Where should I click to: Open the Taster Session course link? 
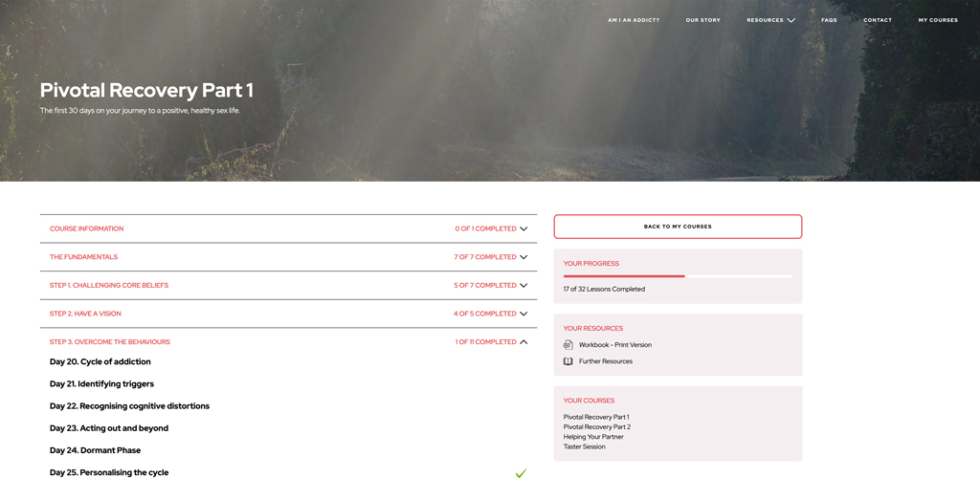pyautogui.click(x=584, y=447)
